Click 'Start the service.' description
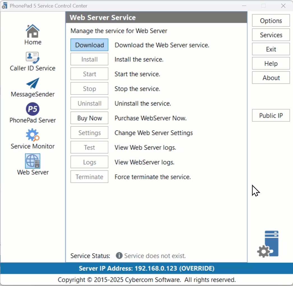This screenshot has height=286, width=293. pos(137,74)
